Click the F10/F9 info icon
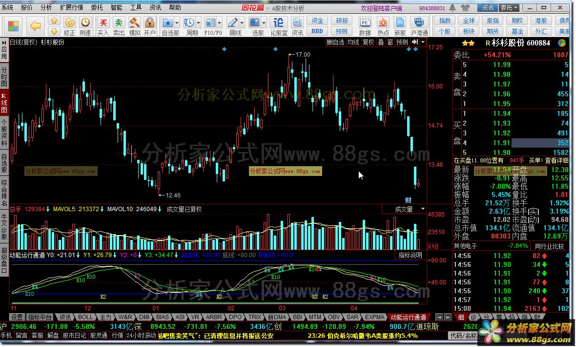Viewport: 576px width, 347px height. pyautogui.click(x=210, y=23)
